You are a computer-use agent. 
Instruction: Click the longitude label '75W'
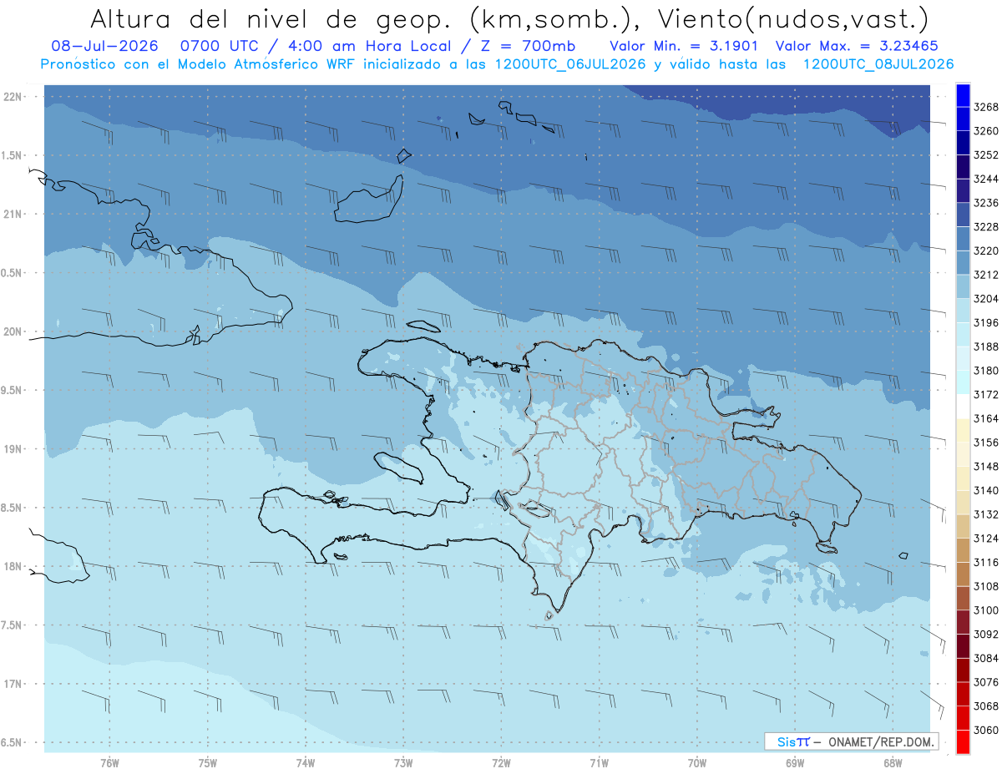click(207, 762)
